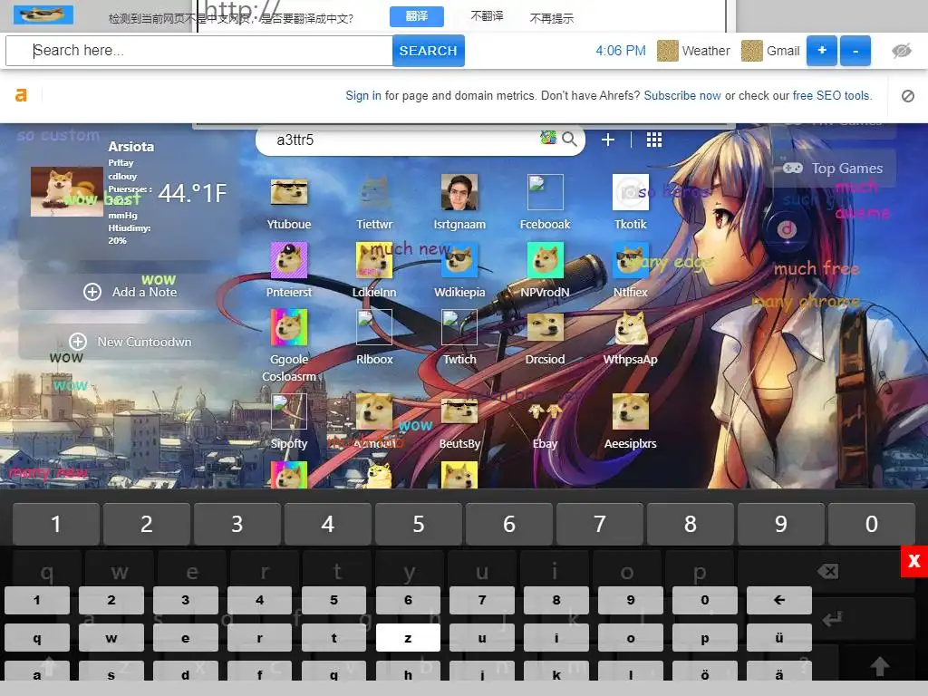928x696 pixels.
Task: Click the 4:06 PM clock text
Action: 621,51
